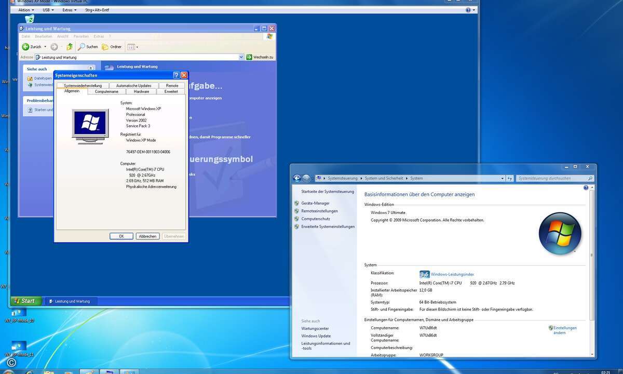
Task: Click the Windows 7 Start orb
Action: pyautogui.click(x=8, y=372)
